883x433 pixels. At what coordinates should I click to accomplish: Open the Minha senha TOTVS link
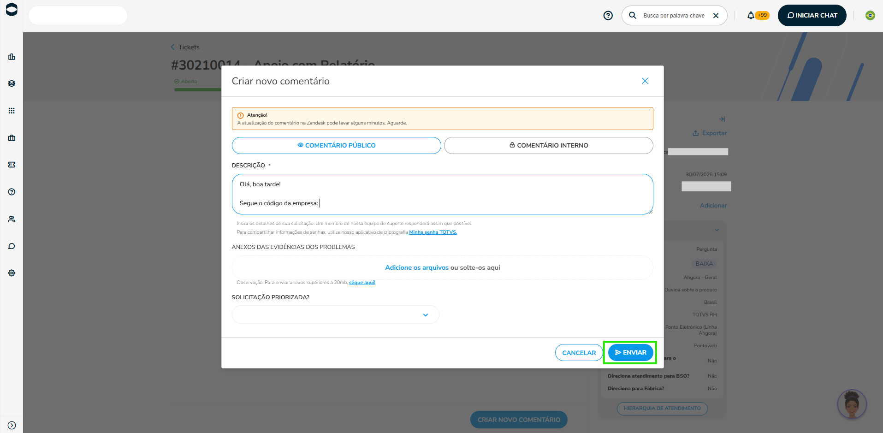point(433,232)
